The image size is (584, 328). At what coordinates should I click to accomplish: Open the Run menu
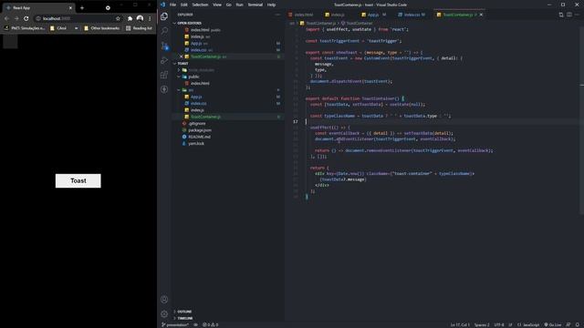click(239, 5)
